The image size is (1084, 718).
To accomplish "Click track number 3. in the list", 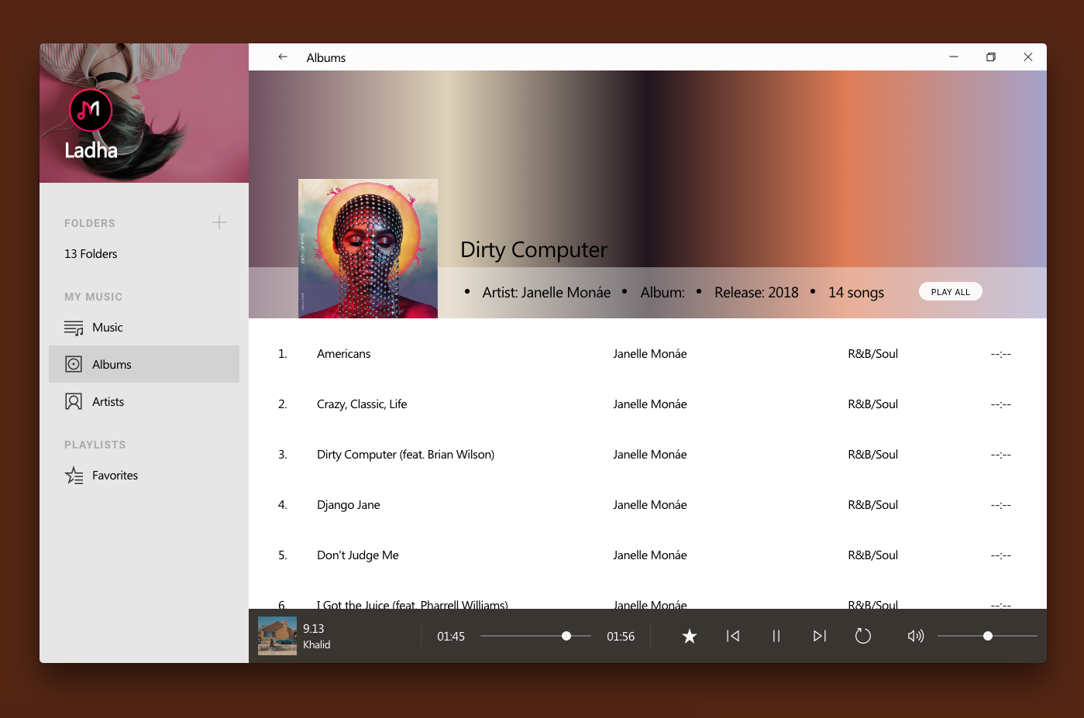I will 283,455.
